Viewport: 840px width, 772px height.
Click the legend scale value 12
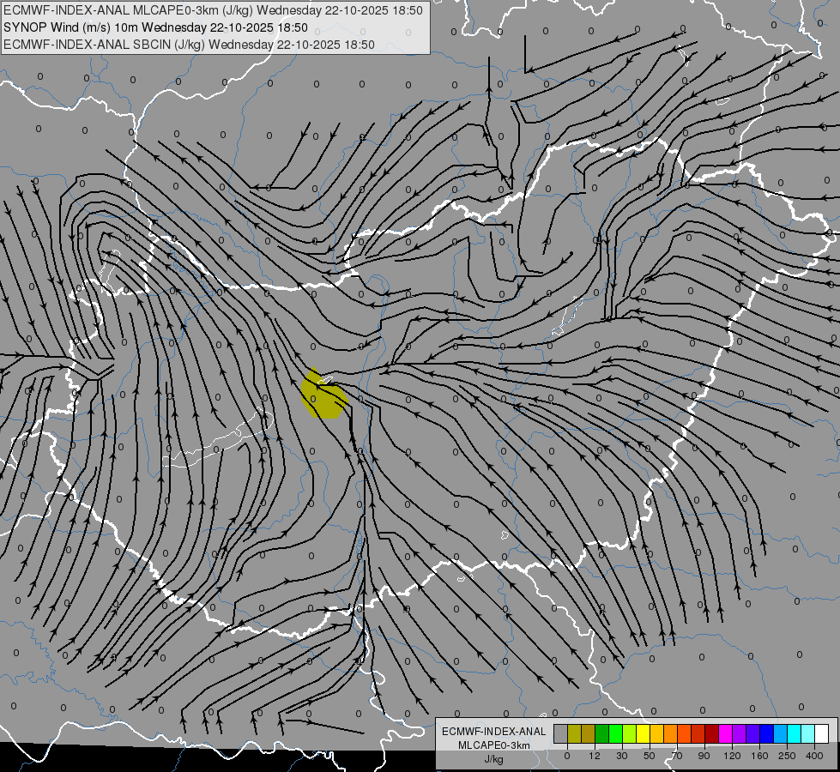click(595, 756)
